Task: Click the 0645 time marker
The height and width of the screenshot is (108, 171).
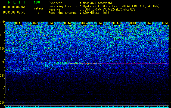Action: tap(84, 23)
